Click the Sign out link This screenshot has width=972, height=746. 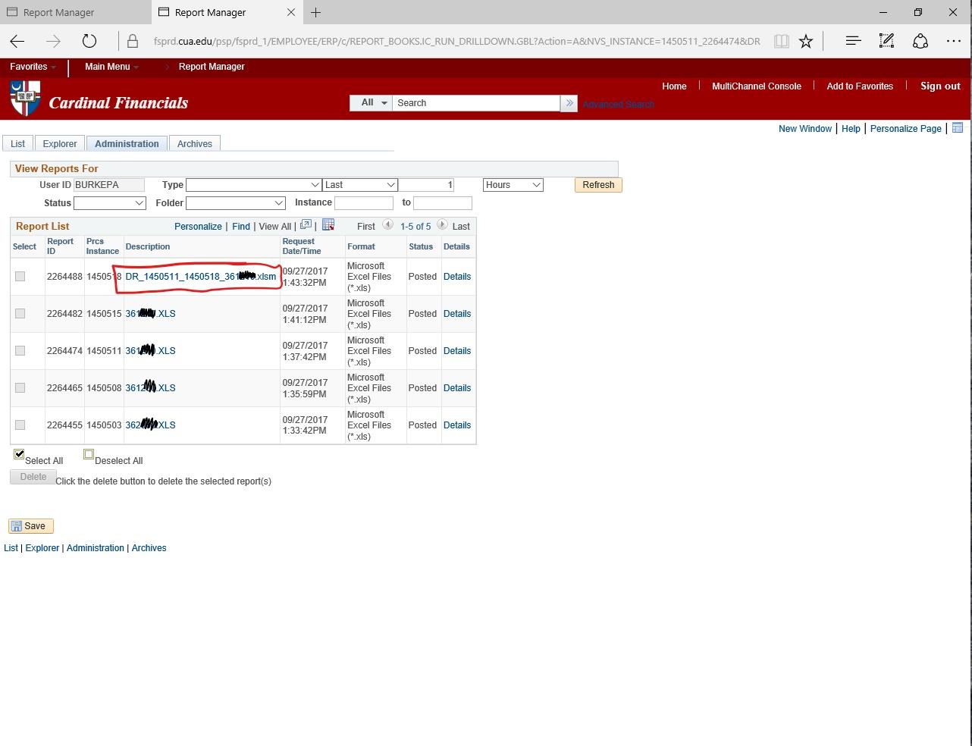point(940,86)
